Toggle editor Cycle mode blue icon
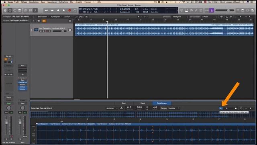 [x=220, y=108]
